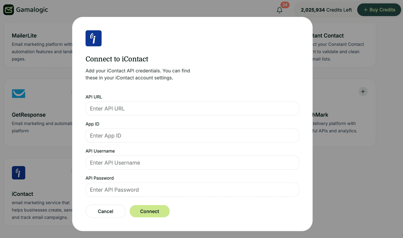Click the iContact logo in the dialog header
Viewport: 403px width, 238px height.
point(93,38)
